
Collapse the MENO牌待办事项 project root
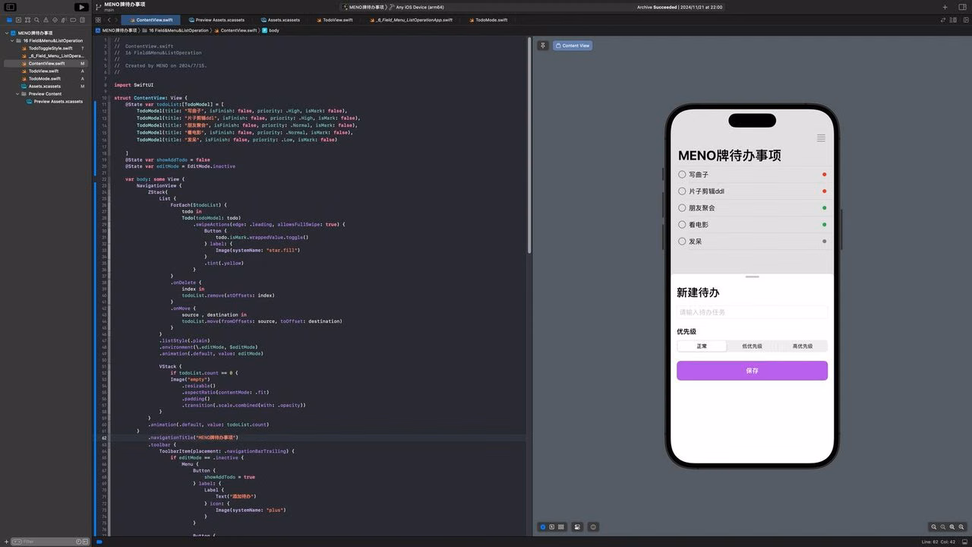pos(8,33)
